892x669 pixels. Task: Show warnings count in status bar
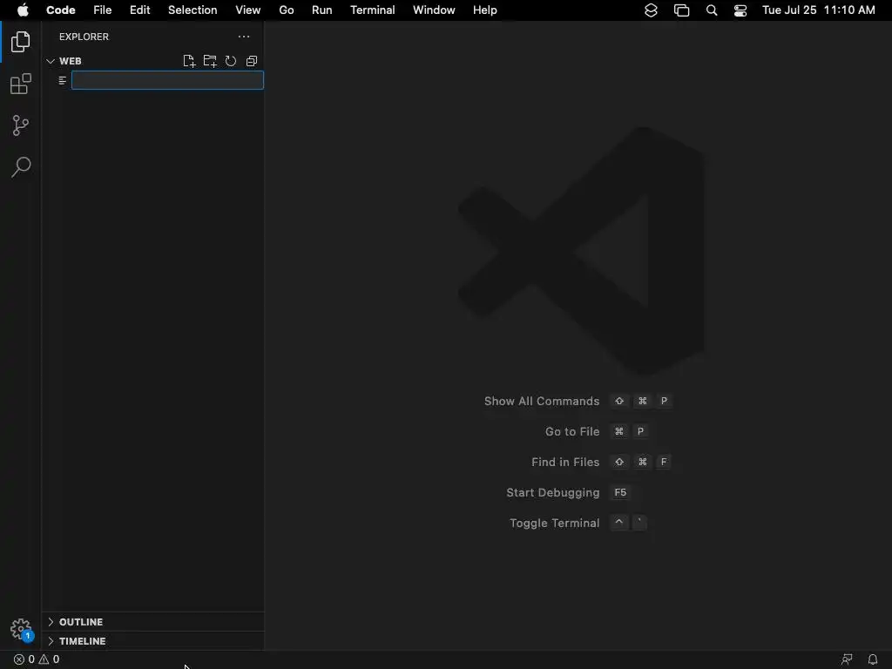(x=49, y=659)
